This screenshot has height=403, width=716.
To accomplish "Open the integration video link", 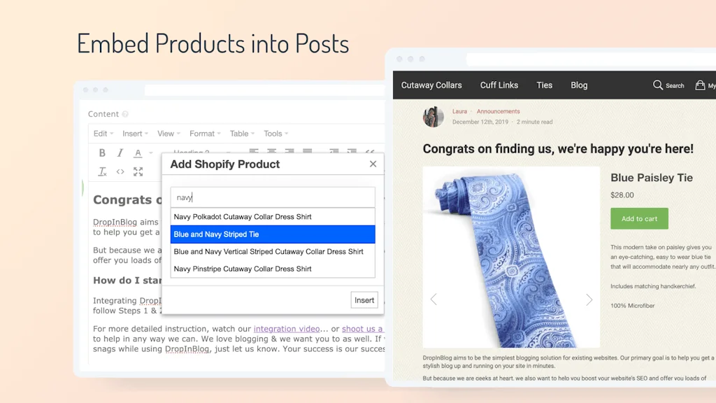I will (x=287, y=328).
